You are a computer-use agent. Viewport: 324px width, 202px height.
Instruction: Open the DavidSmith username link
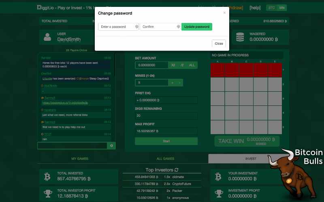(x=69, y=39)
